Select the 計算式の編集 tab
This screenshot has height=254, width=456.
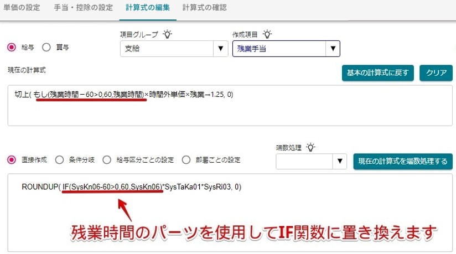[148, 8]
